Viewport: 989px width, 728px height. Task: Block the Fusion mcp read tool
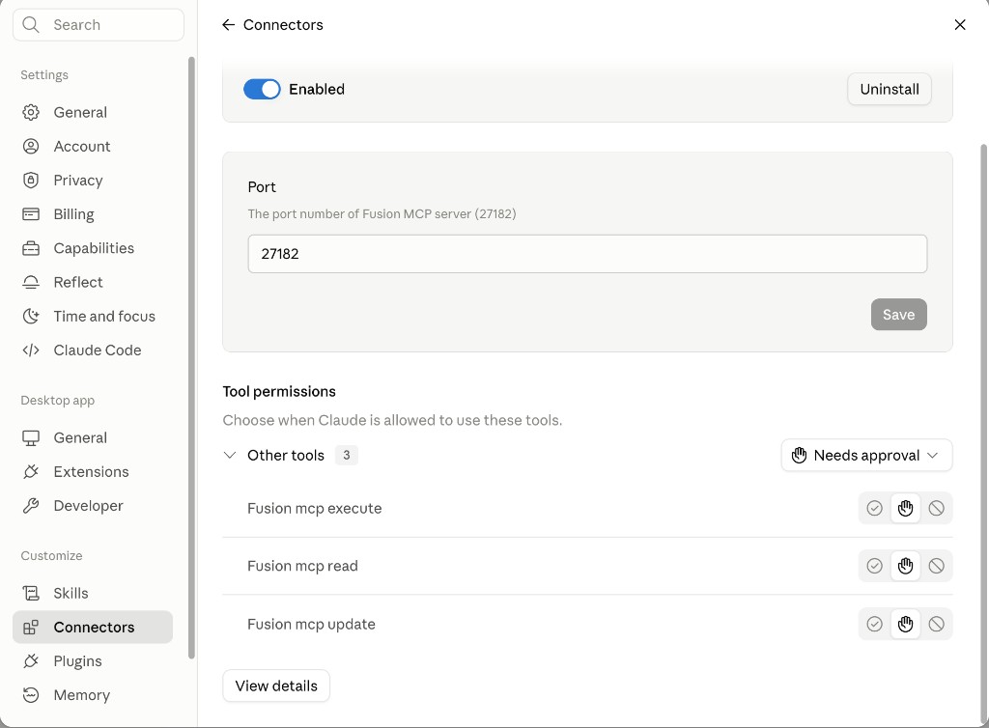click(x=937, y=566)
